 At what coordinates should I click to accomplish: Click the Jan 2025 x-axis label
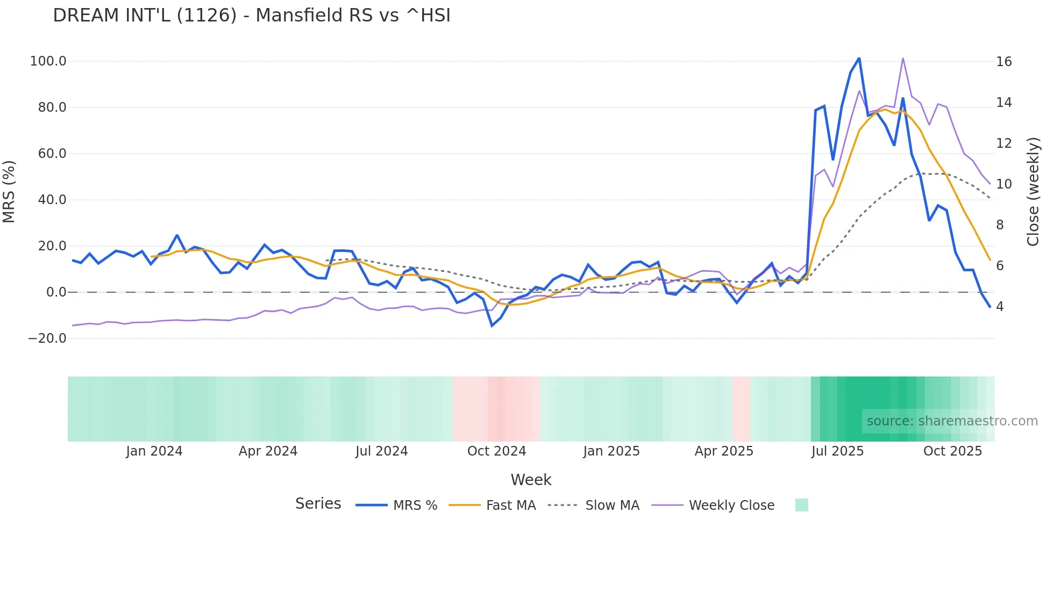[x=611, y=451]
